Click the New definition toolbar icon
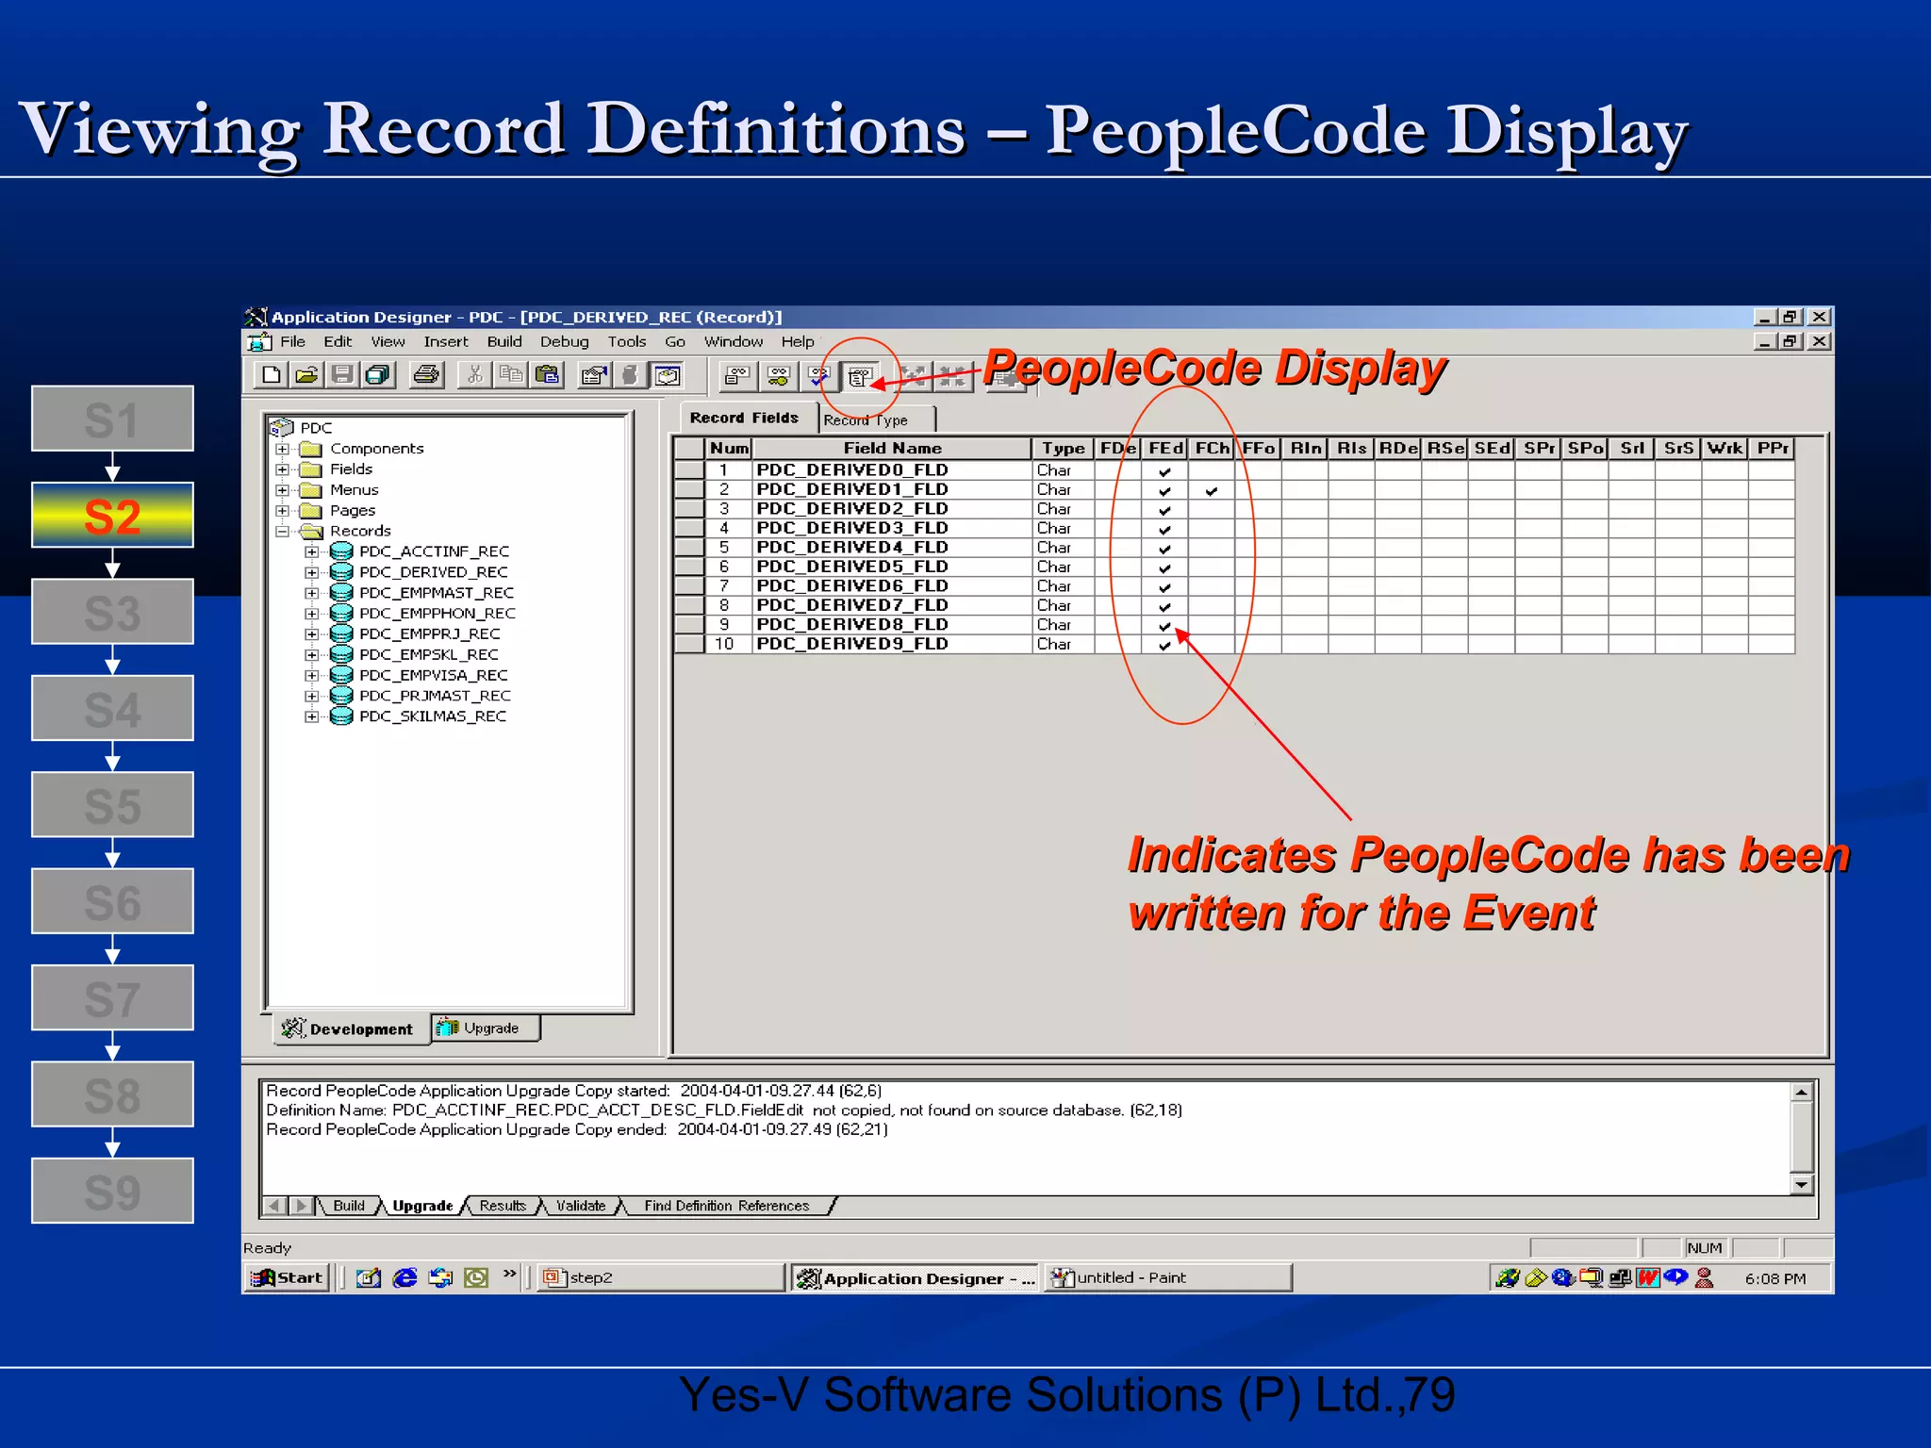The width and height of the screenshot is (1931, 1448). 271,375
